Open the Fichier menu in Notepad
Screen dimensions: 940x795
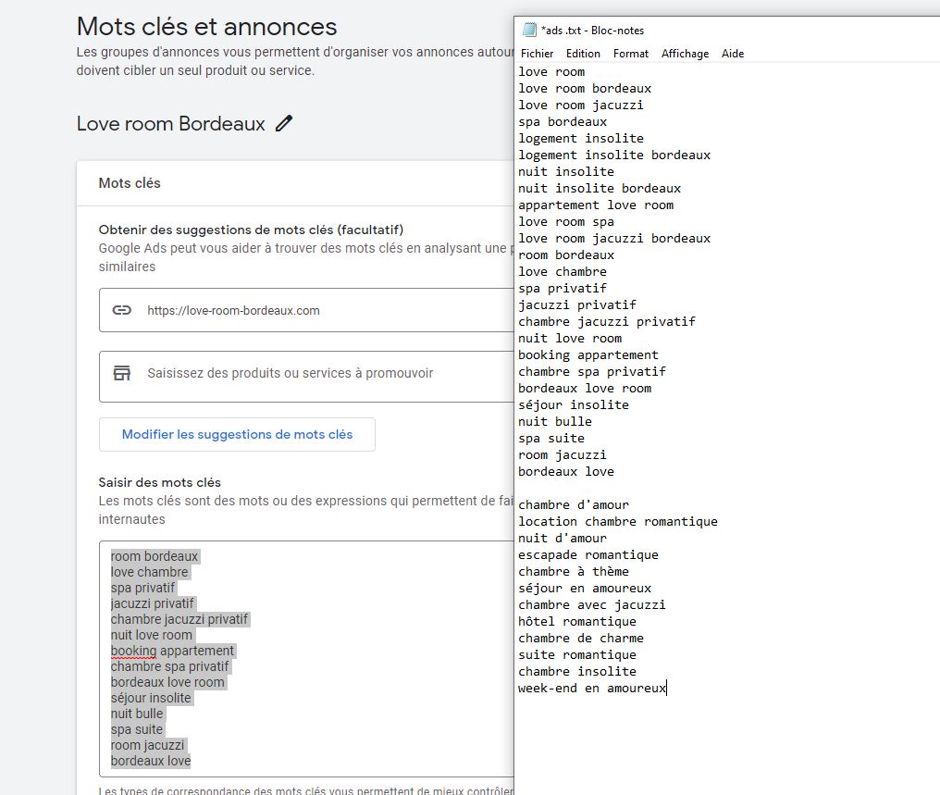click(537, 54)
